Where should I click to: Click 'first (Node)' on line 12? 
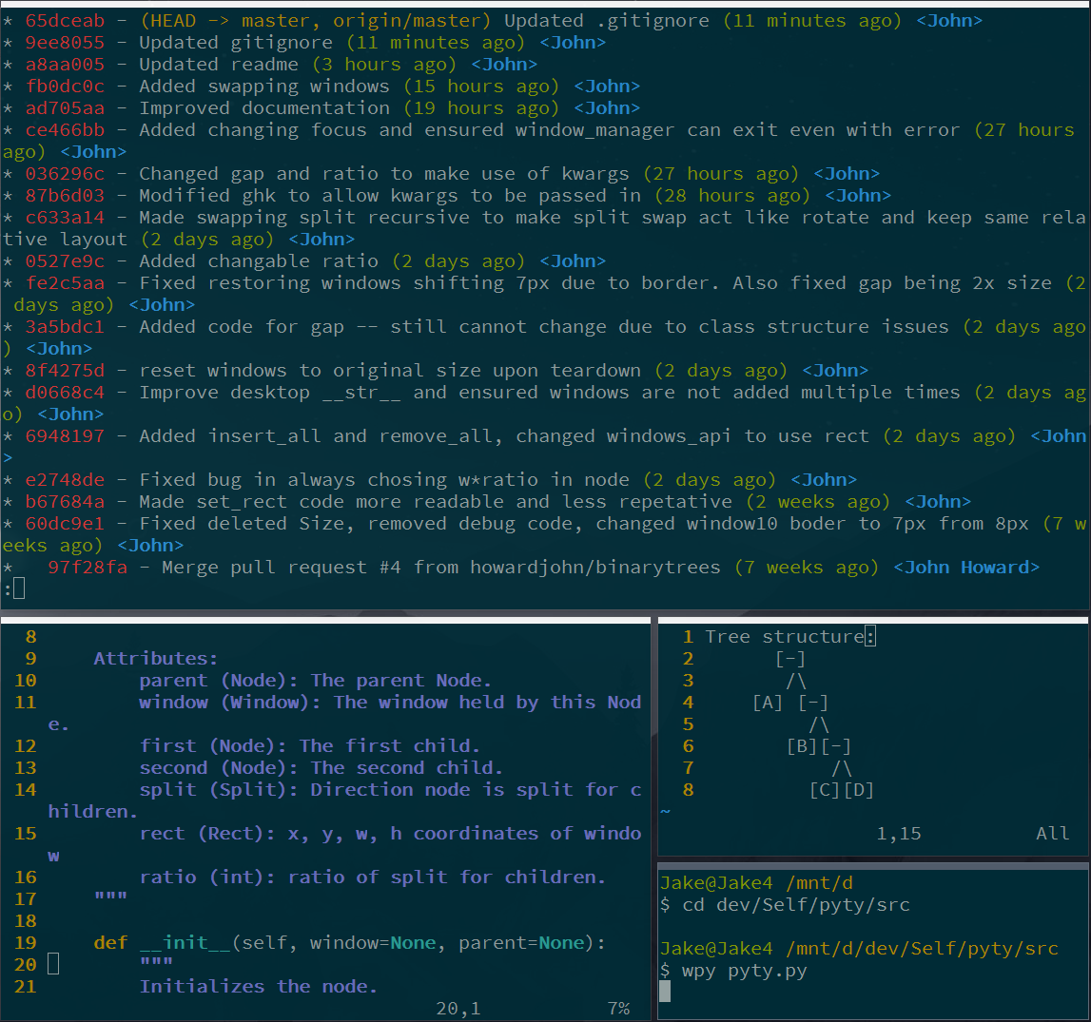pyautogui.click(x=213, y=746)
